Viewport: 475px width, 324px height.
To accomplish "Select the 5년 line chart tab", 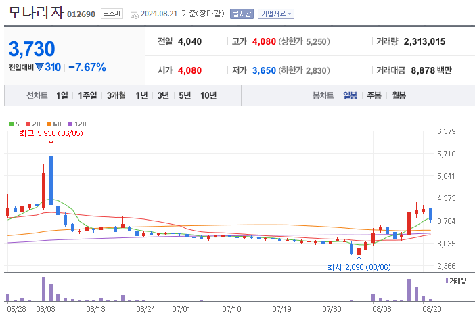I will tap(185, 95).
